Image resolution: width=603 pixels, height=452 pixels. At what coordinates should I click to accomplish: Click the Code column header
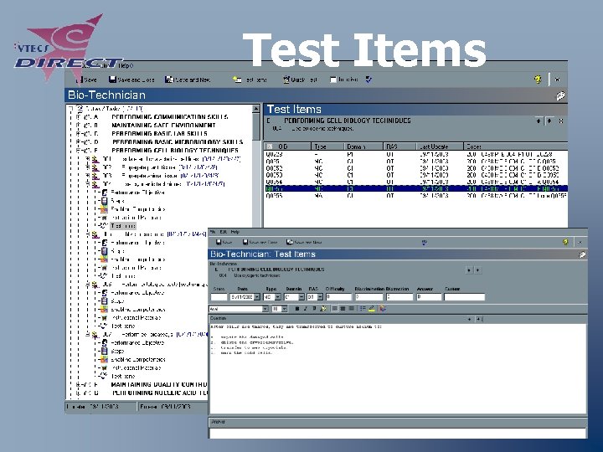[x=515, y=146]
